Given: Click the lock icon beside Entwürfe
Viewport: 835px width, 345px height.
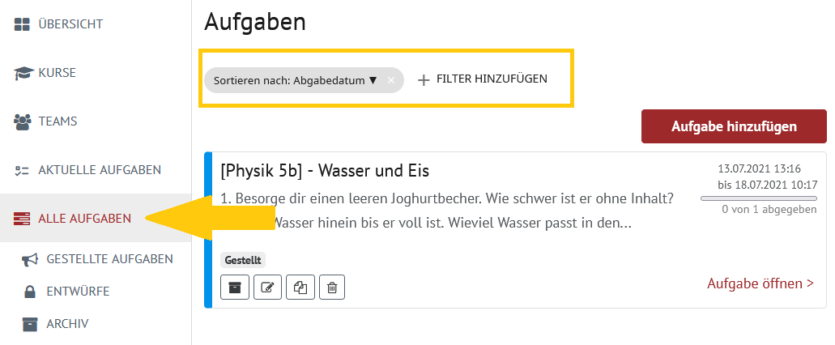Looking at the screenshot, I should [30, 292].
